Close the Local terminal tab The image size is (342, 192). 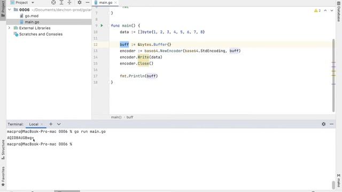coord(42,124)
